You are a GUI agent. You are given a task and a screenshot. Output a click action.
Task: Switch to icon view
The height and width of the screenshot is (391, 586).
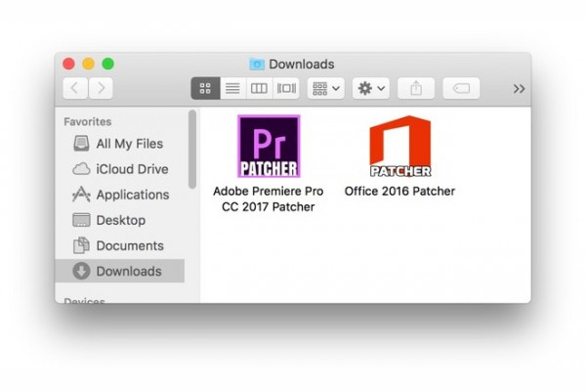[x=205, y=89]
